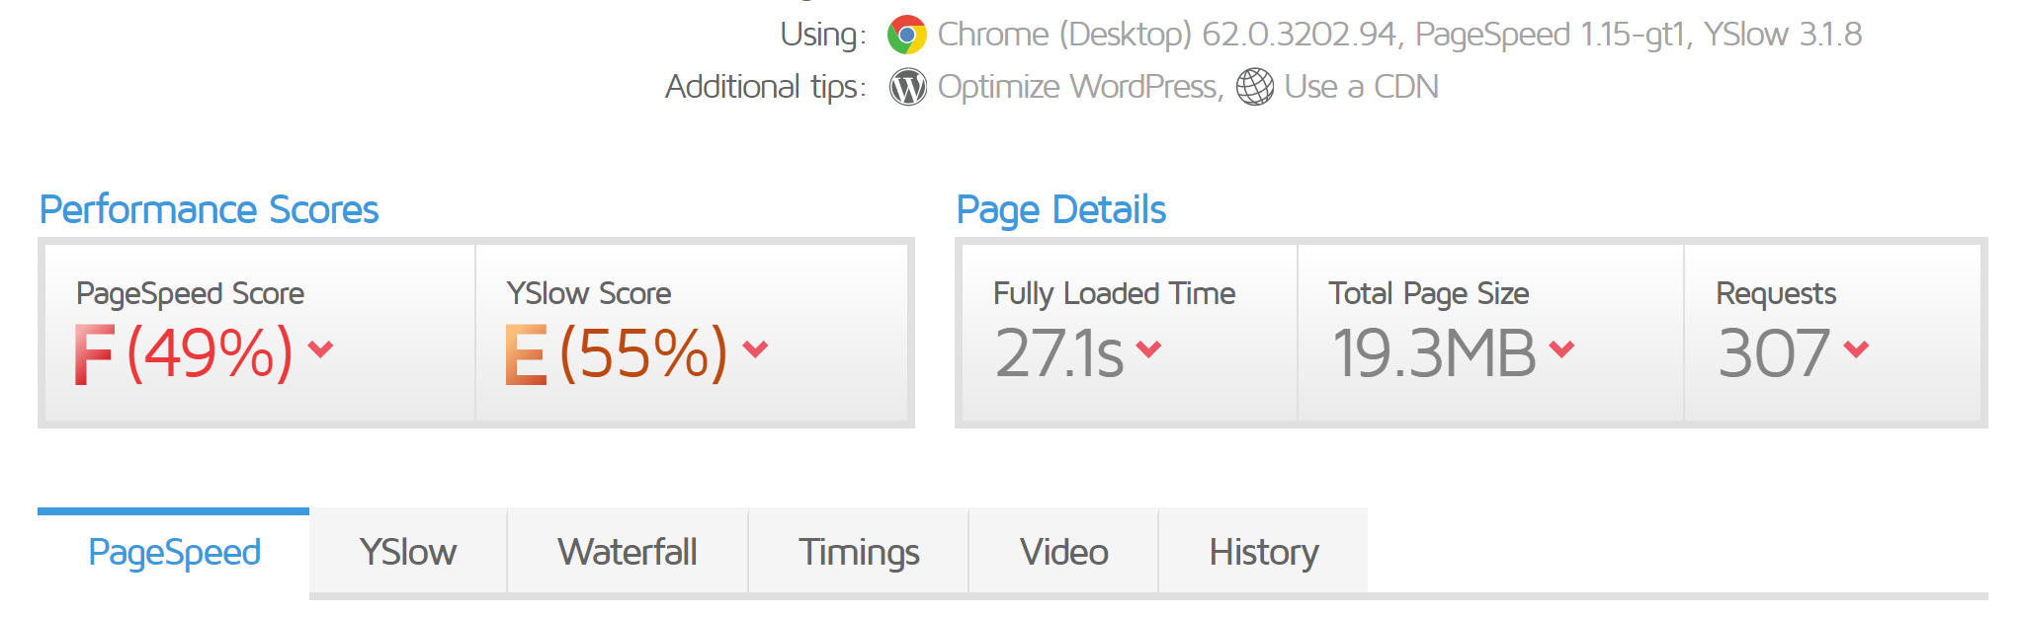
Task: Open the Use a CDN link
Action: [x=1361, y=87]
